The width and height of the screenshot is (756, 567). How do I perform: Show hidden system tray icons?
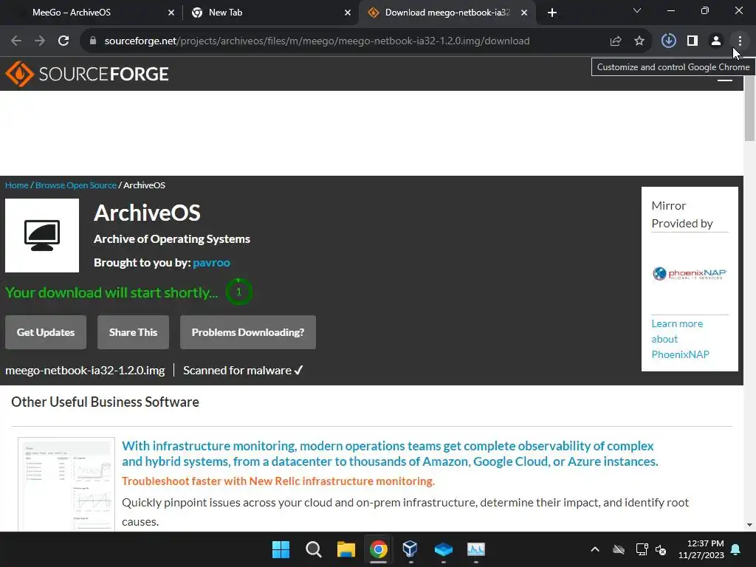pos(595,549)
